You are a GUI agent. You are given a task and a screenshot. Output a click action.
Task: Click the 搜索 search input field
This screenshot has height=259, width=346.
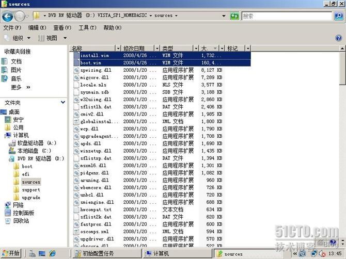287,16
